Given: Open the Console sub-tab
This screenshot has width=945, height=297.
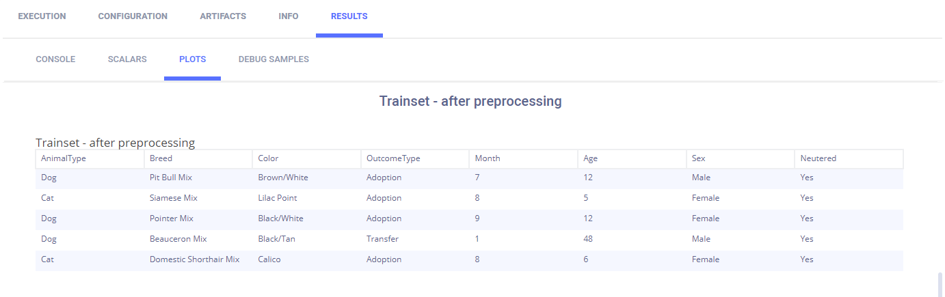Looking at the screenshot, I should click(x=55, y=59).
